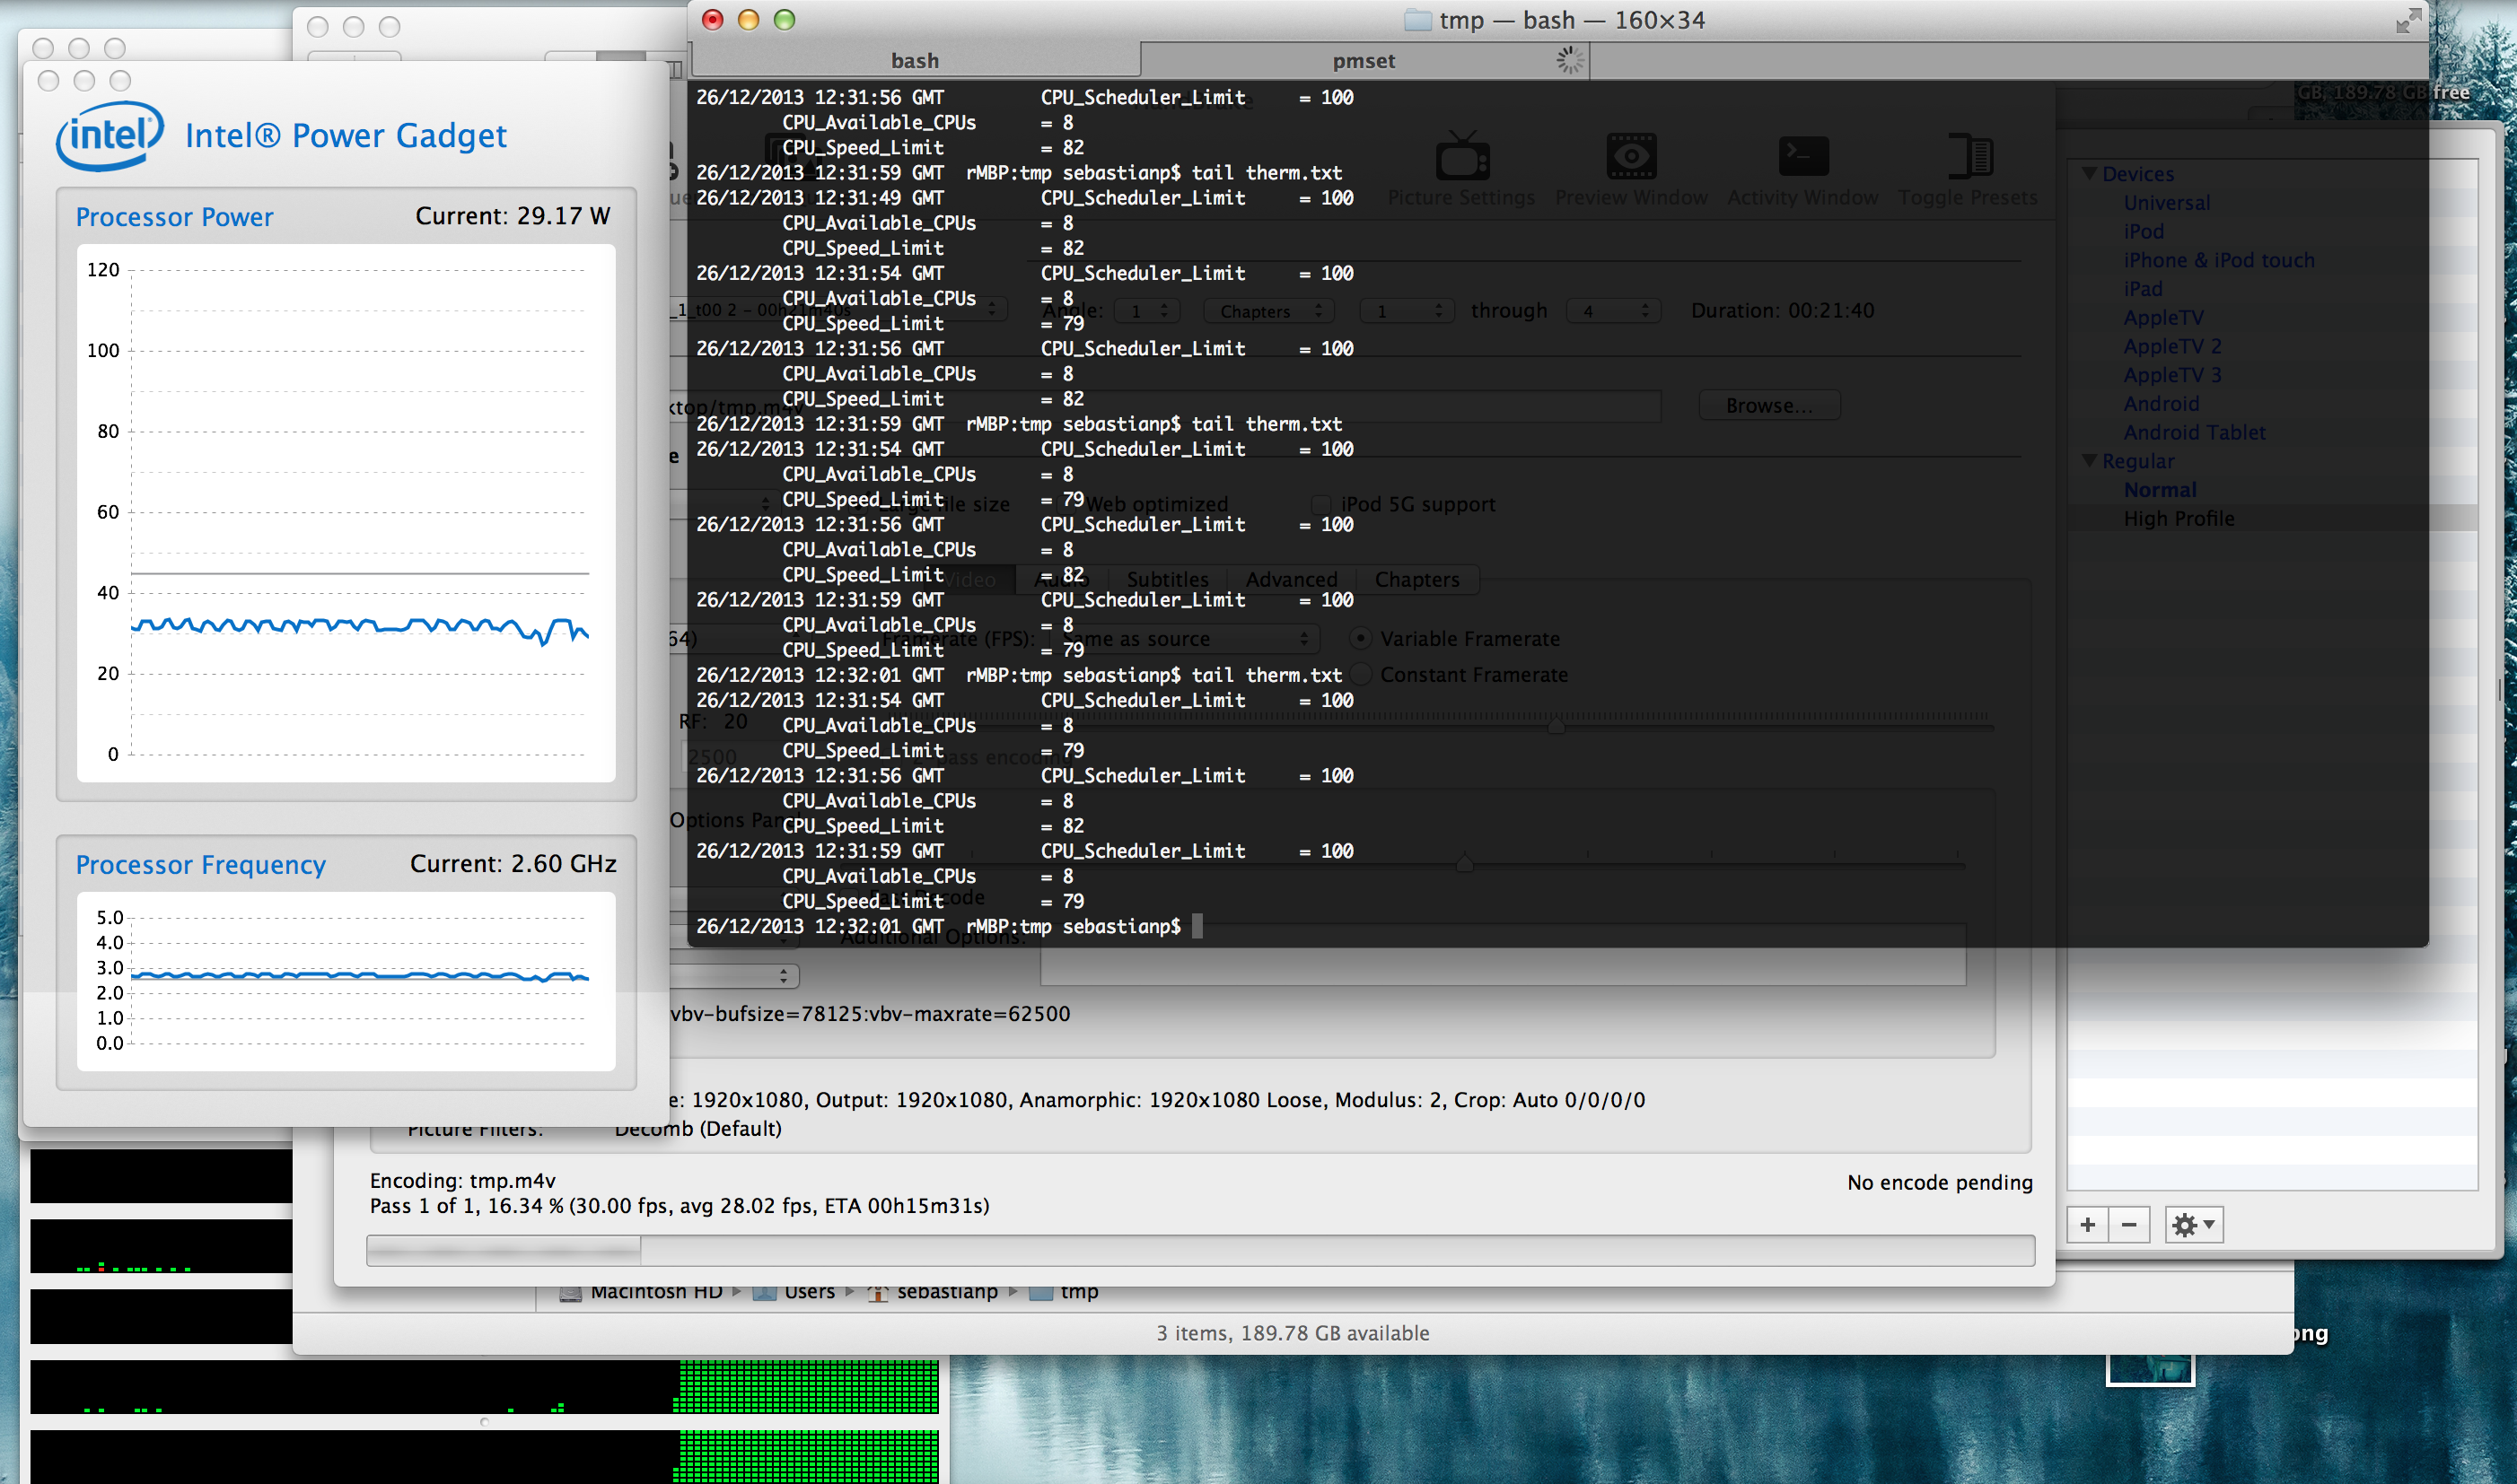Screen dimensions: 2517x1484
Task: Click the encoding progress bar
Action: (x=1200, y=1250)
